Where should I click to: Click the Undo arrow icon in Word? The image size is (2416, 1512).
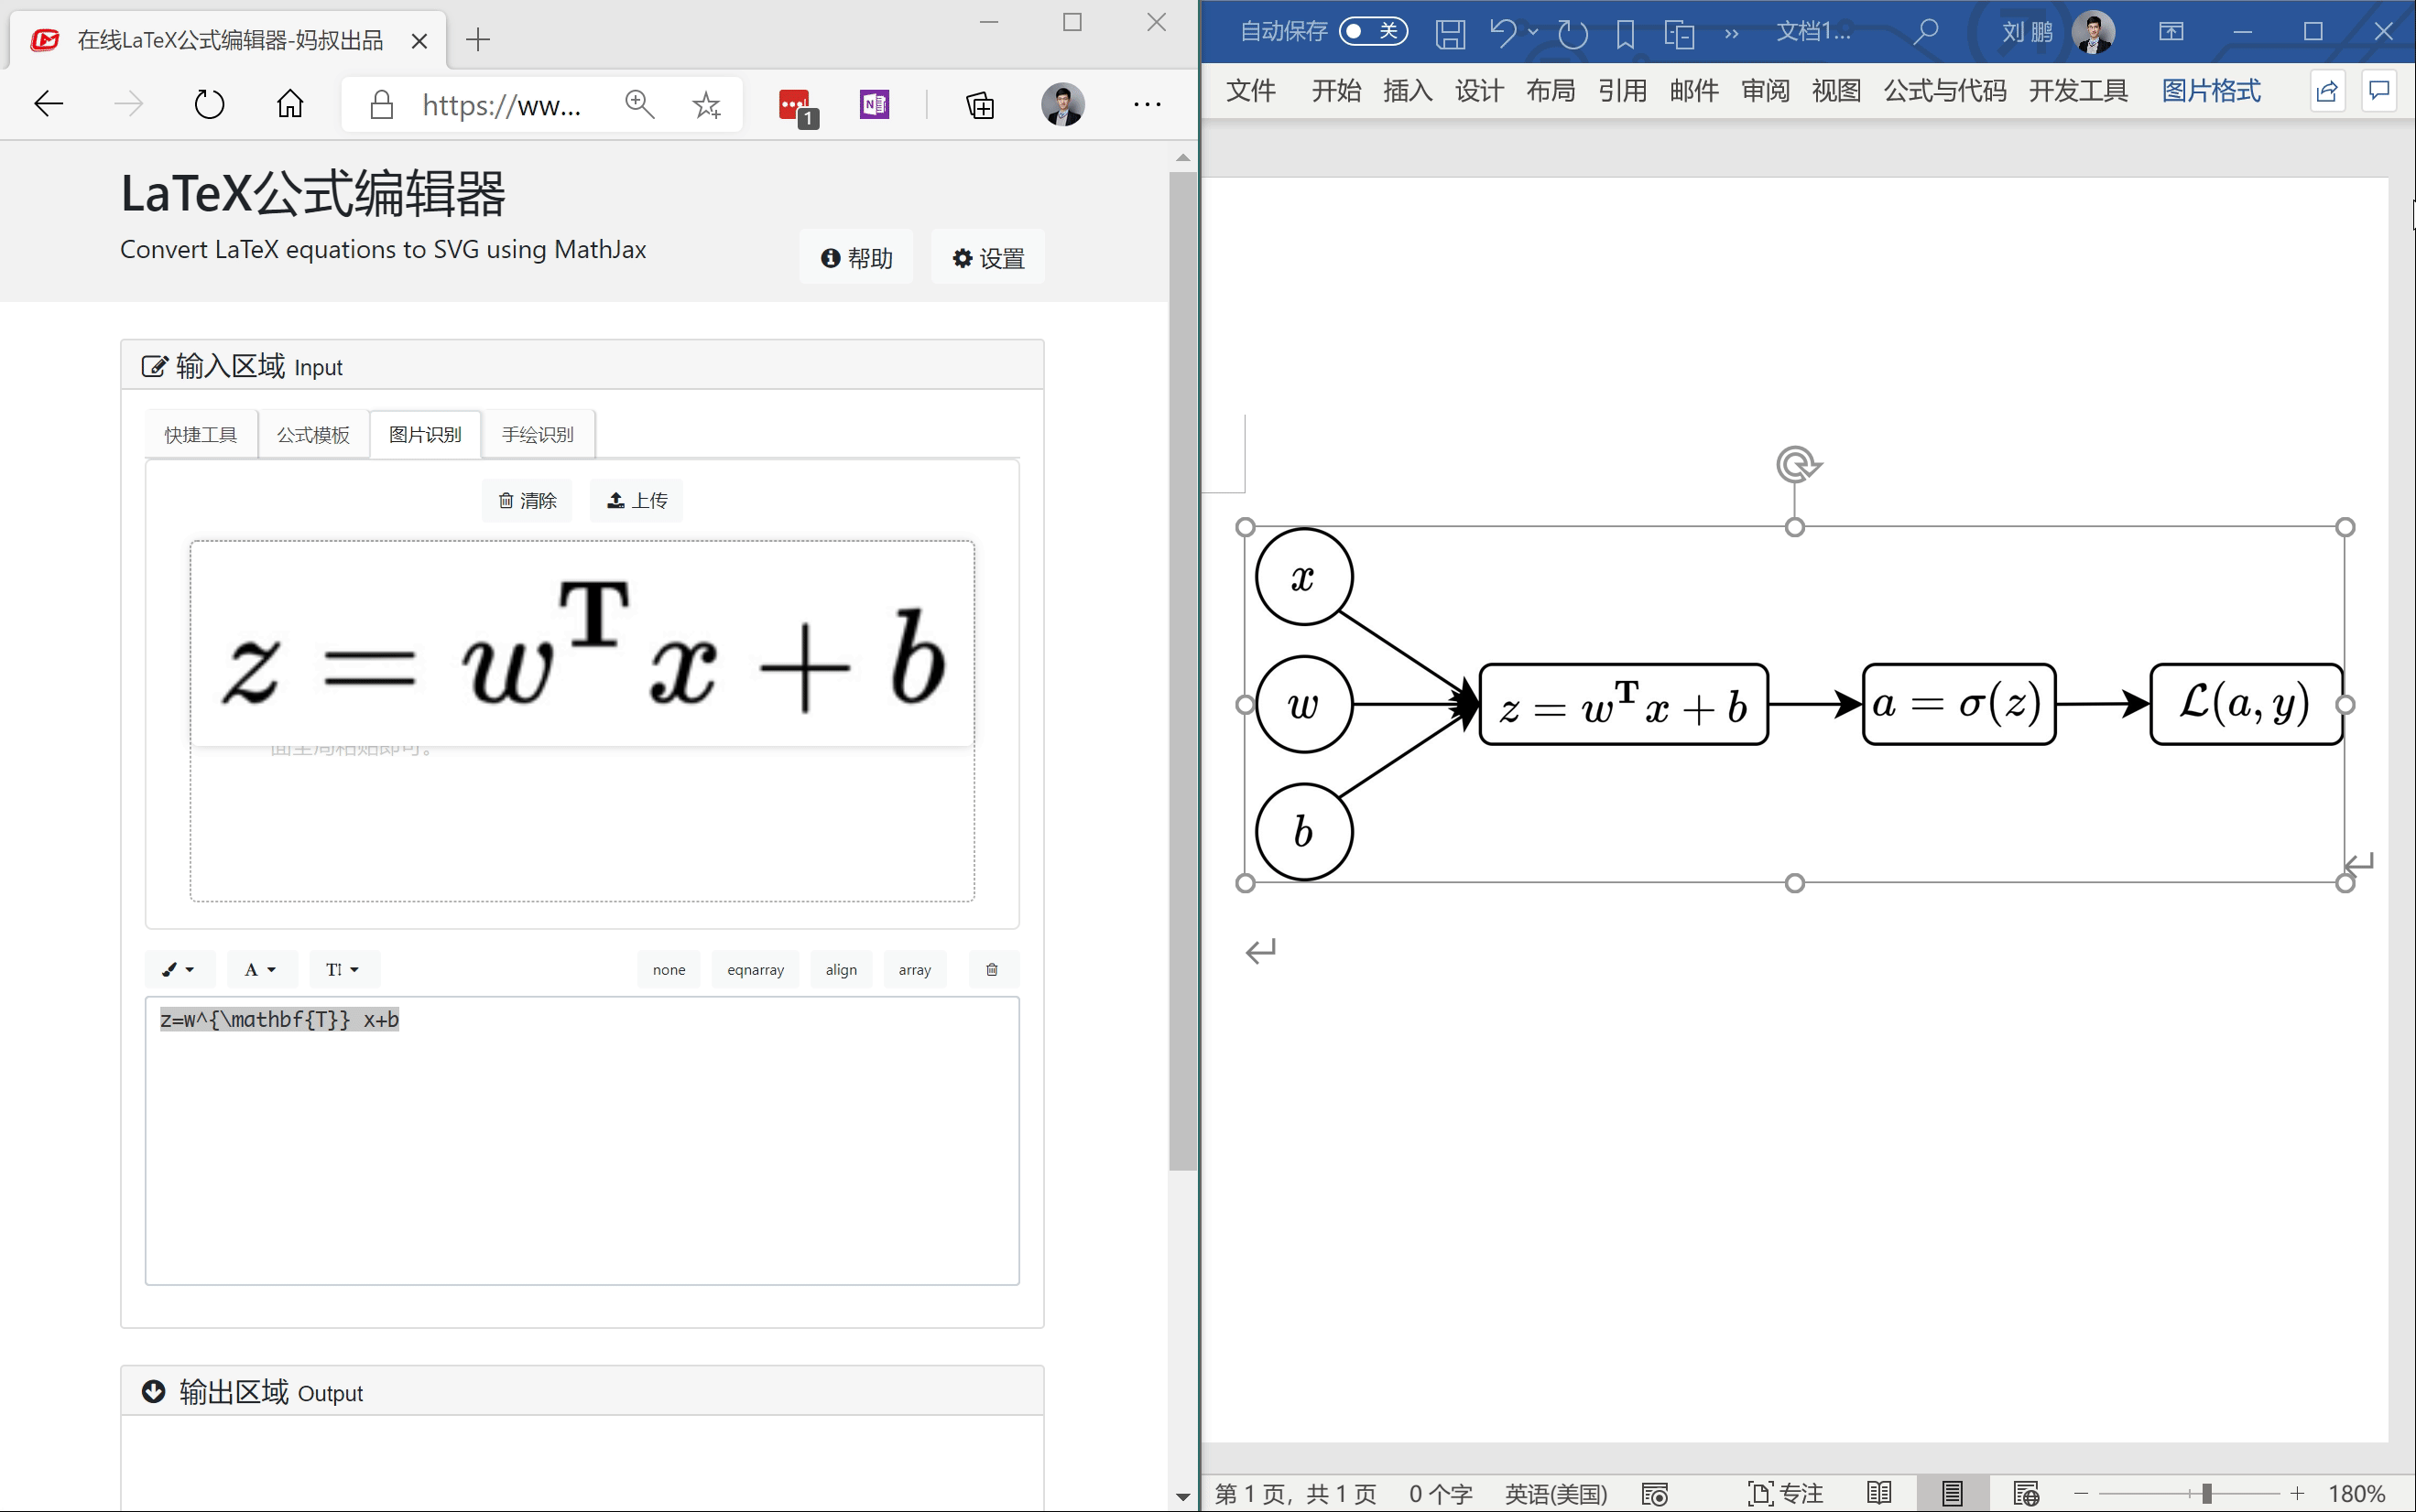tap(1502, 33)
